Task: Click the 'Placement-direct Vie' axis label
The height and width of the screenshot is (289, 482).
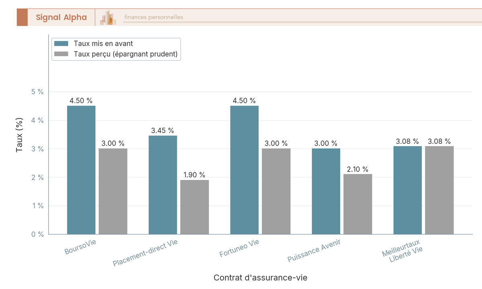Action: point(145,253)
